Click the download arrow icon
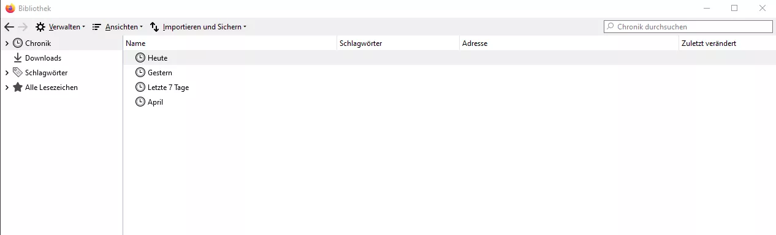 click(18, 58)
